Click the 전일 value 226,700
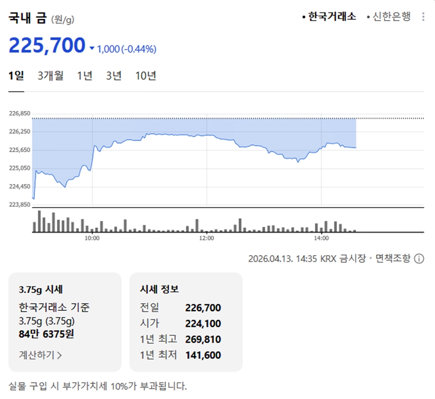The width and height of the screenshot is (435, 399). pos(203,308)
